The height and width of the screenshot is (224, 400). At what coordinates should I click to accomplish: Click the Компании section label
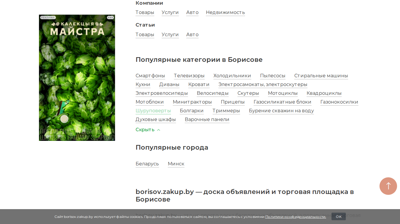click(149, 3)
